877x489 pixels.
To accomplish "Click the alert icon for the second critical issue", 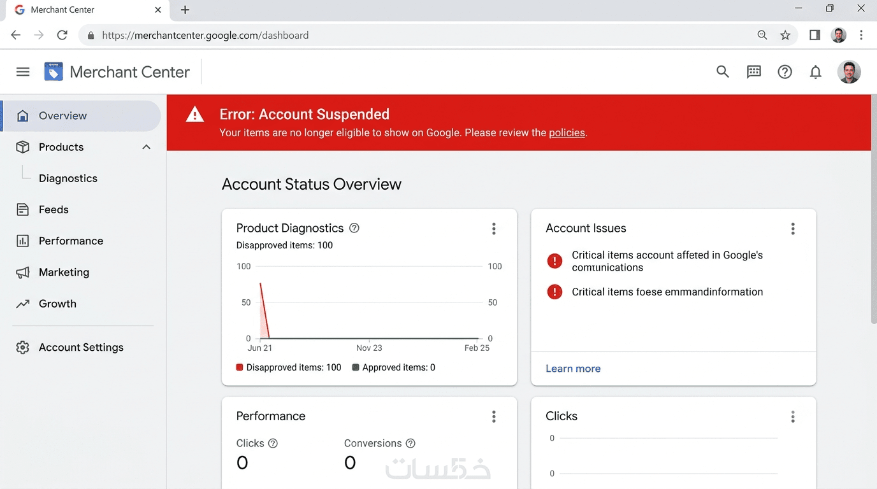I will click(555, 292).
